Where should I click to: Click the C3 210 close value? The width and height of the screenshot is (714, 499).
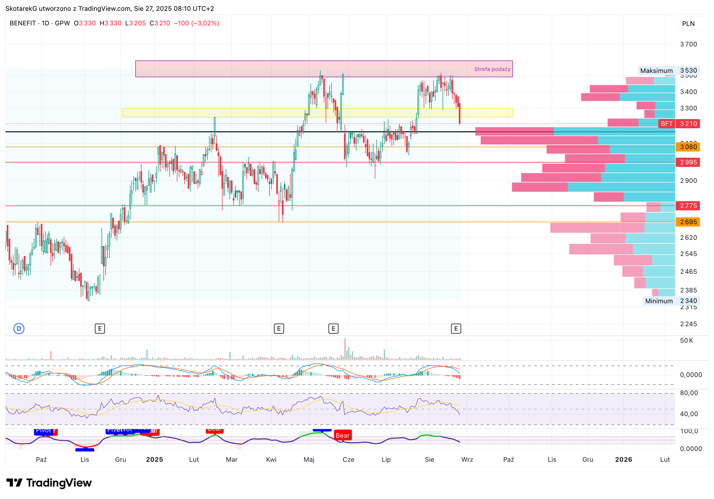point(160,23)
